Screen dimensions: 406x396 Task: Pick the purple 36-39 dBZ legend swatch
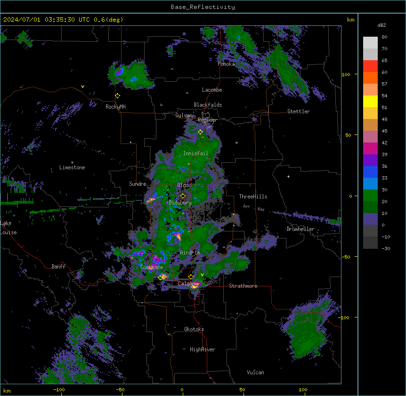pyautogui.click(x=370, y=160)
